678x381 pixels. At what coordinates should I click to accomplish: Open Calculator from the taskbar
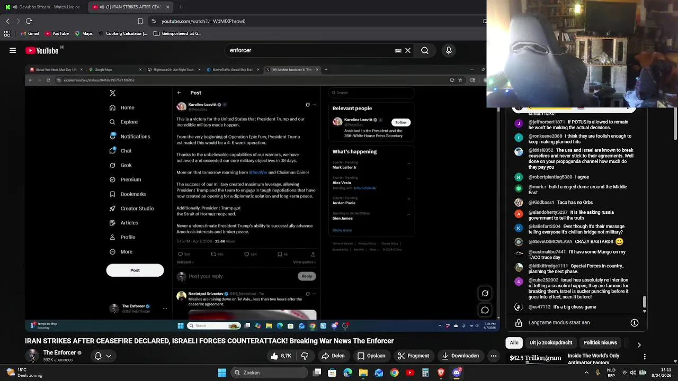[425, 373]
